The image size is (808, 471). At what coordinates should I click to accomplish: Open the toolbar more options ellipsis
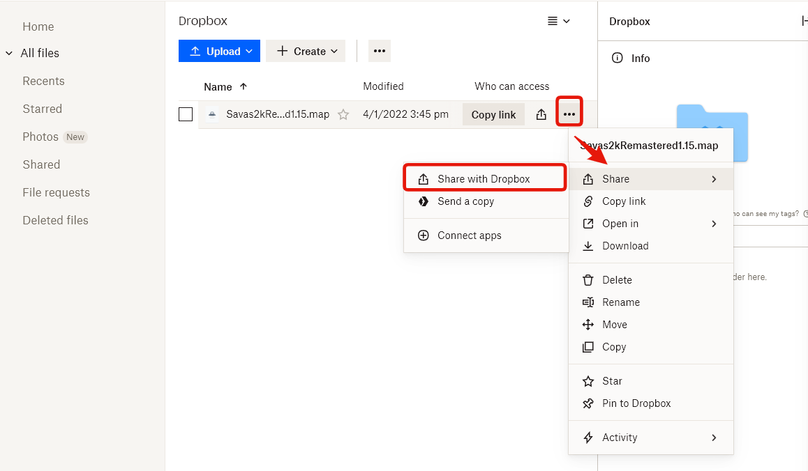click(380, 51)
